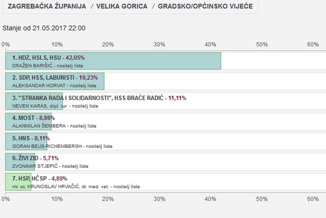Open the GRADSKO/OPĆINSKO VIJEĆE breadcrumb
The height and width of the screenshot is (218, 326).
205,6
